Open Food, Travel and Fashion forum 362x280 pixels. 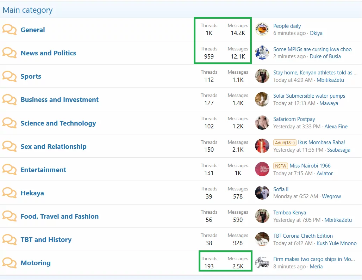pos(60,217)
